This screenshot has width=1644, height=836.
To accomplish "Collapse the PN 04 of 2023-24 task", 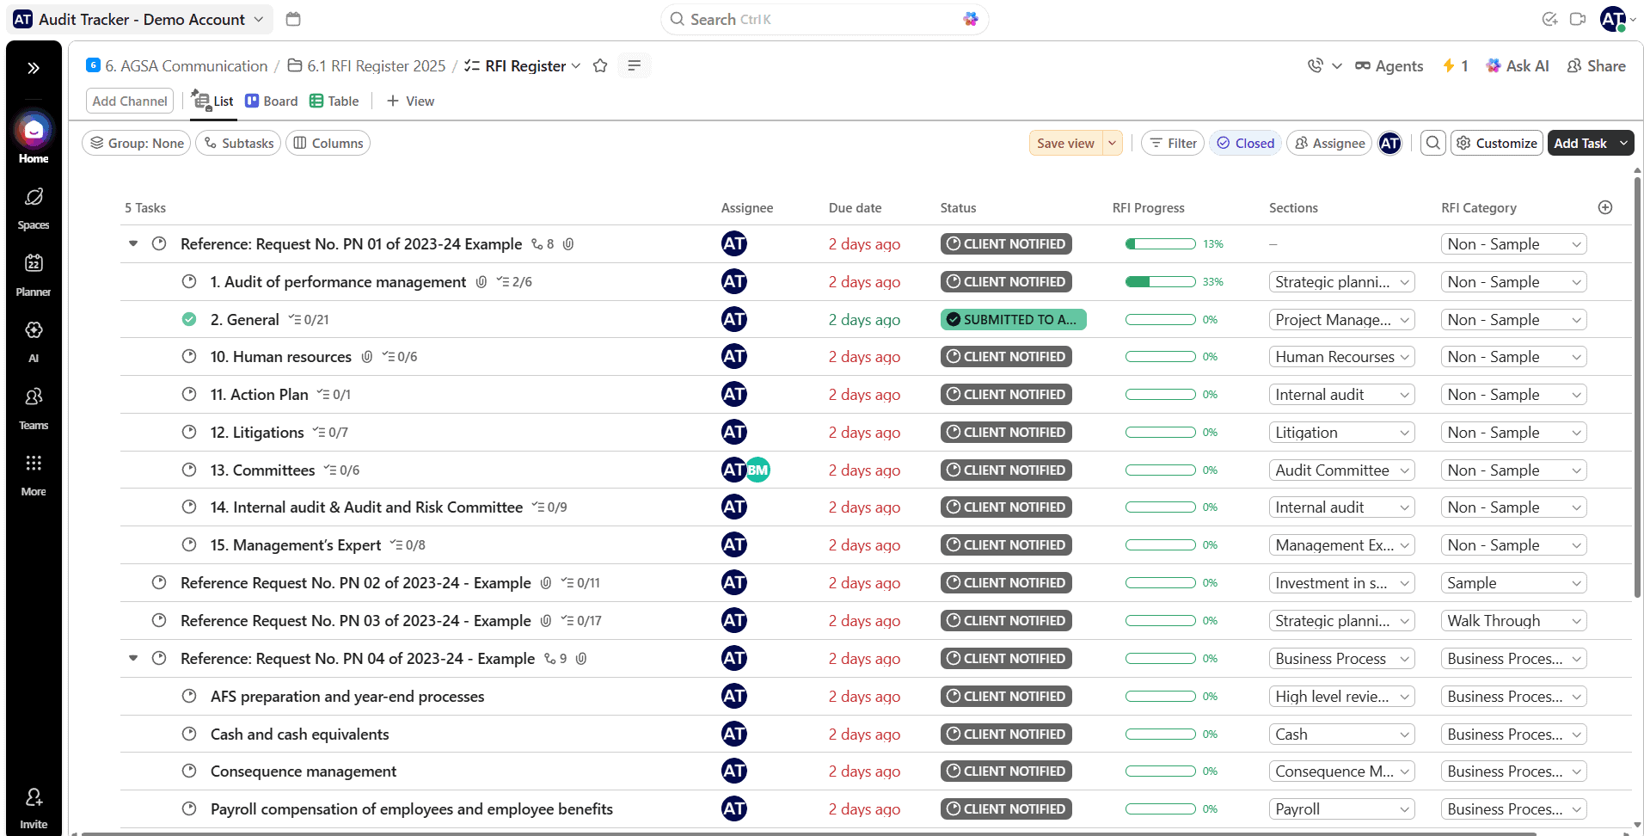I will pos(133,659).
